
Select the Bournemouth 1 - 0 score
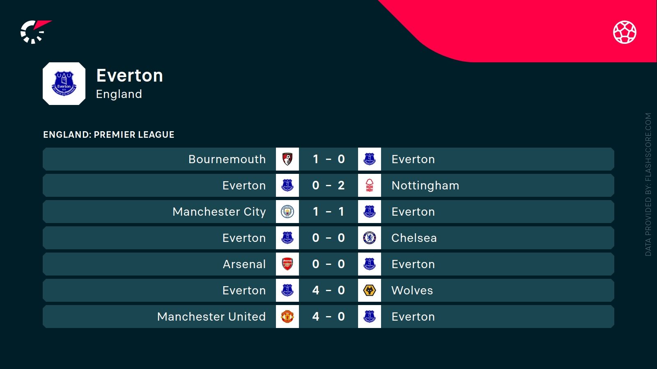point(328,159)
